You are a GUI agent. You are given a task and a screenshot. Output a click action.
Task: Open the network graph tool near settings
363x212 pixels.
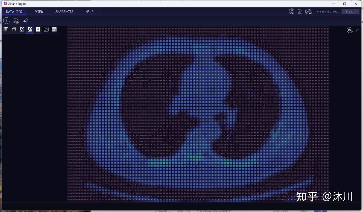click(x=300, y=11)
